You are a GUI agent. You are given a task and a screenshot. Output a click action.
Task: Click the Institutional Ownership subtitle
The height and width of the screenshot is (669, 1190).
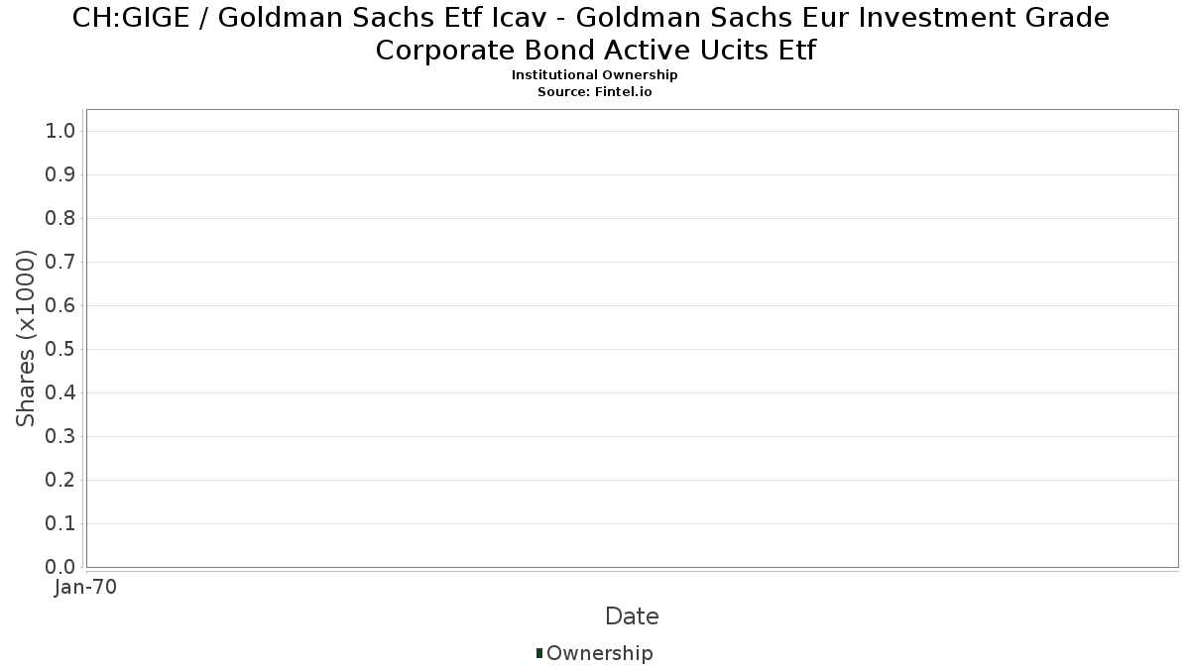595,75
